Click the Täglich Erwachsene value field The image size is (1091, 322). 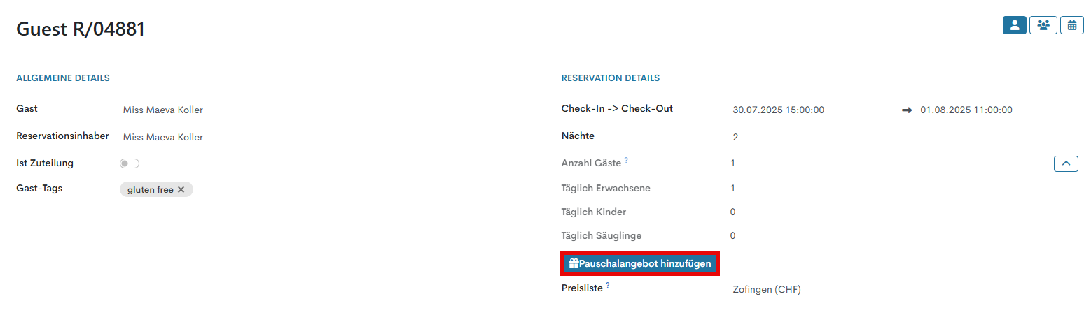pyautogui.click(x=732, y=188)
